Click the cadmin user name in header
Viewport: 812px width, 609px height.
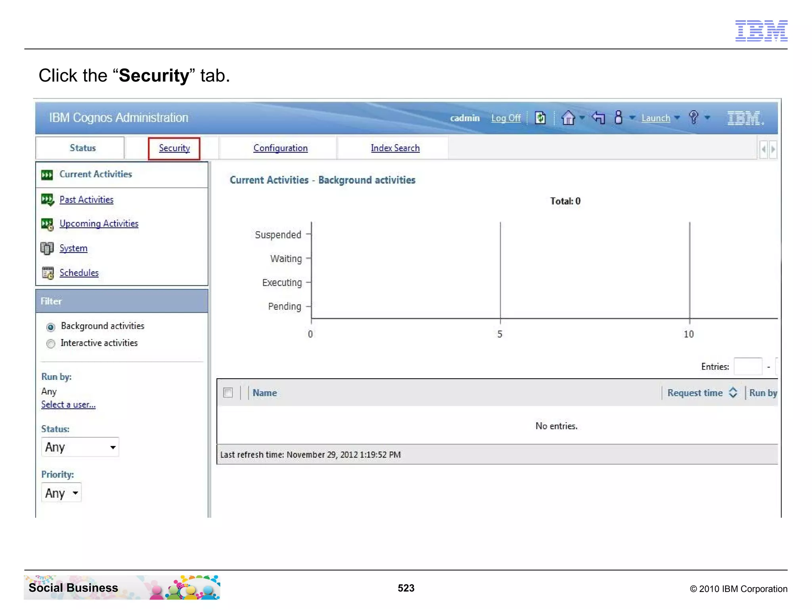point(465,118)
